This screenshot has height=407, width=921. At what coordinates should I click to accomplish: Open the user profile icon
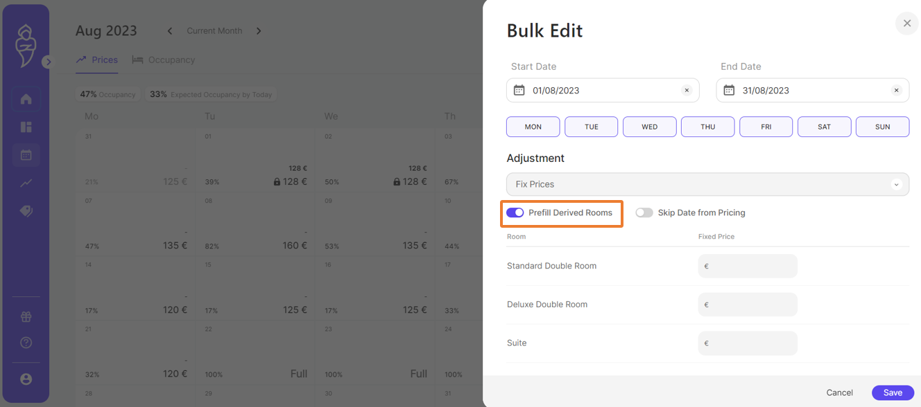(26, 379)
